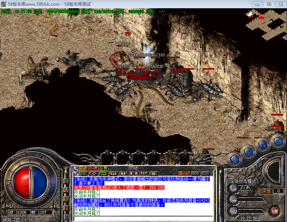Open the character status orb button

[235, 160]
